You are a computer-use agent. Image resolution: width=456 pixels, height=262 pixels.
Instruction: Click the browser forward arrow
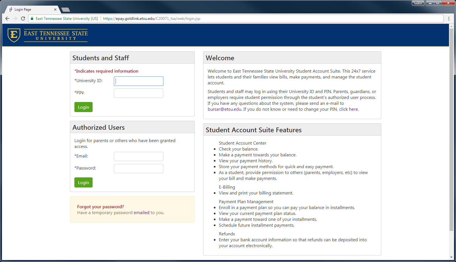point(15,18)
